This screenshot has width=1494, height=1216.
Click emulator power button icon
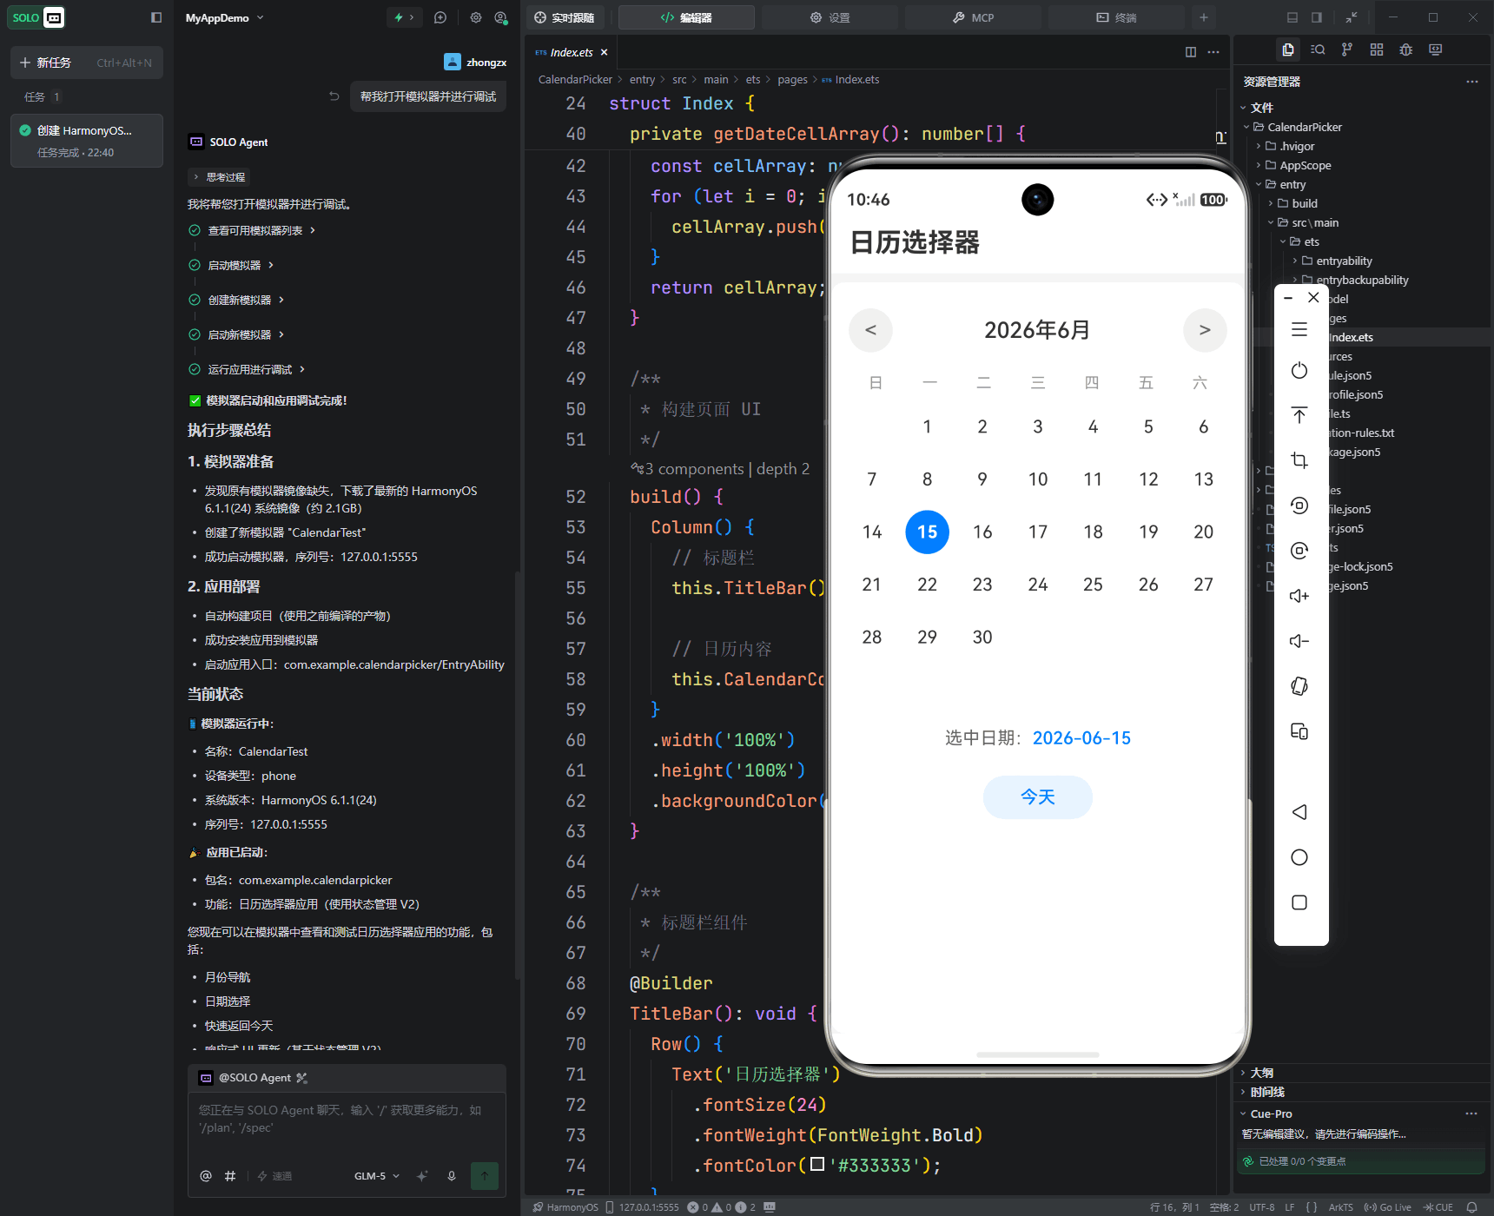[x=1299, y=371]
